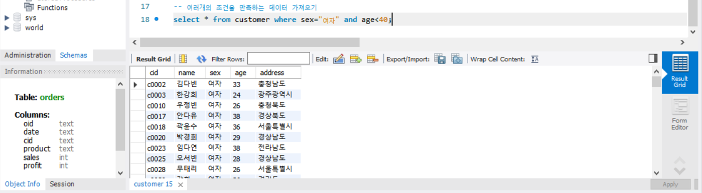702x193 pixels.
Task: Click the Korean comment on line 17
Action: tap(245, 7)
